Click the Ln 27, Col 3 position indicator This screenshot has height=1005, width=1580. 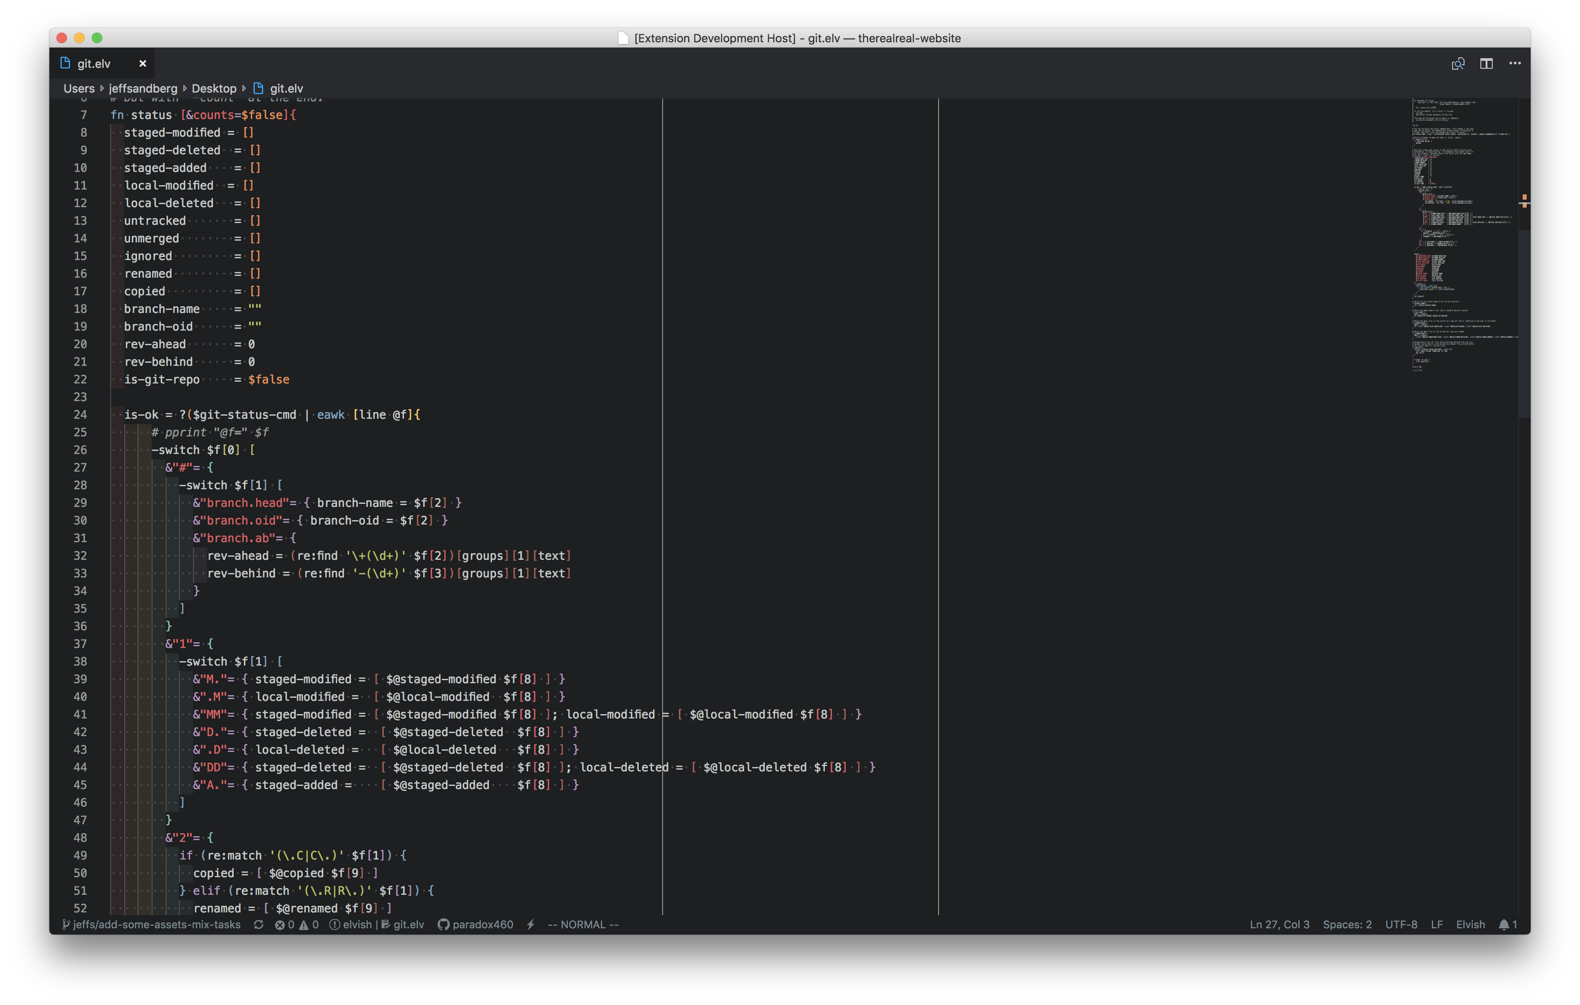click(x=1279, y=924)
